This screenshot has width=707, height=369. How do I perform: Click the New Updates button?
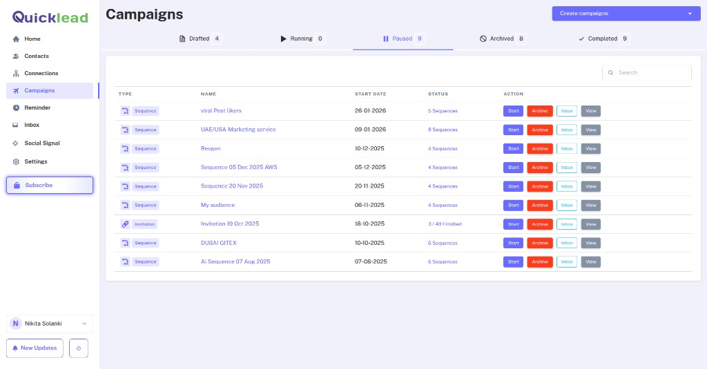(35, 348)
